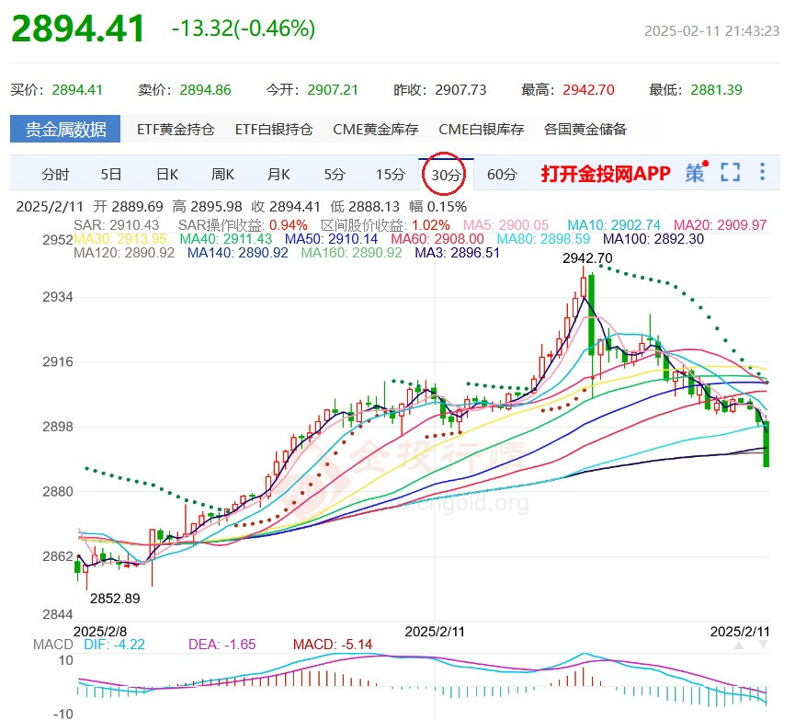Click the MA60: 2908.00 legend
Image resolution: width=795 pixels, height=720 pixels.
437,239
